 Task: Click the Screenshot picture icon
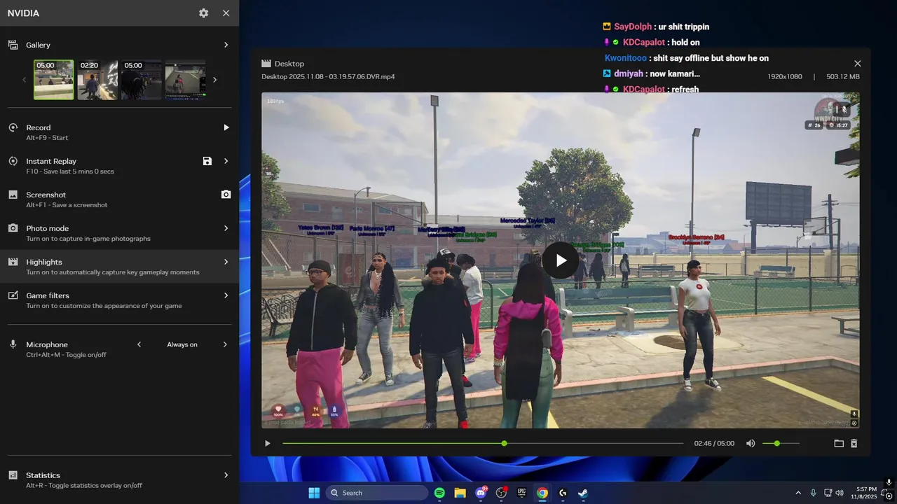13,195
